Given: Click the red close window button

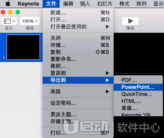Looking at the screenshot, I should (x=3, y=12).
